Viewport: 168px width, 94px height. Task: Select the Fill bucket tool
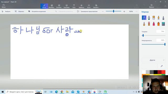coord(163,24)
